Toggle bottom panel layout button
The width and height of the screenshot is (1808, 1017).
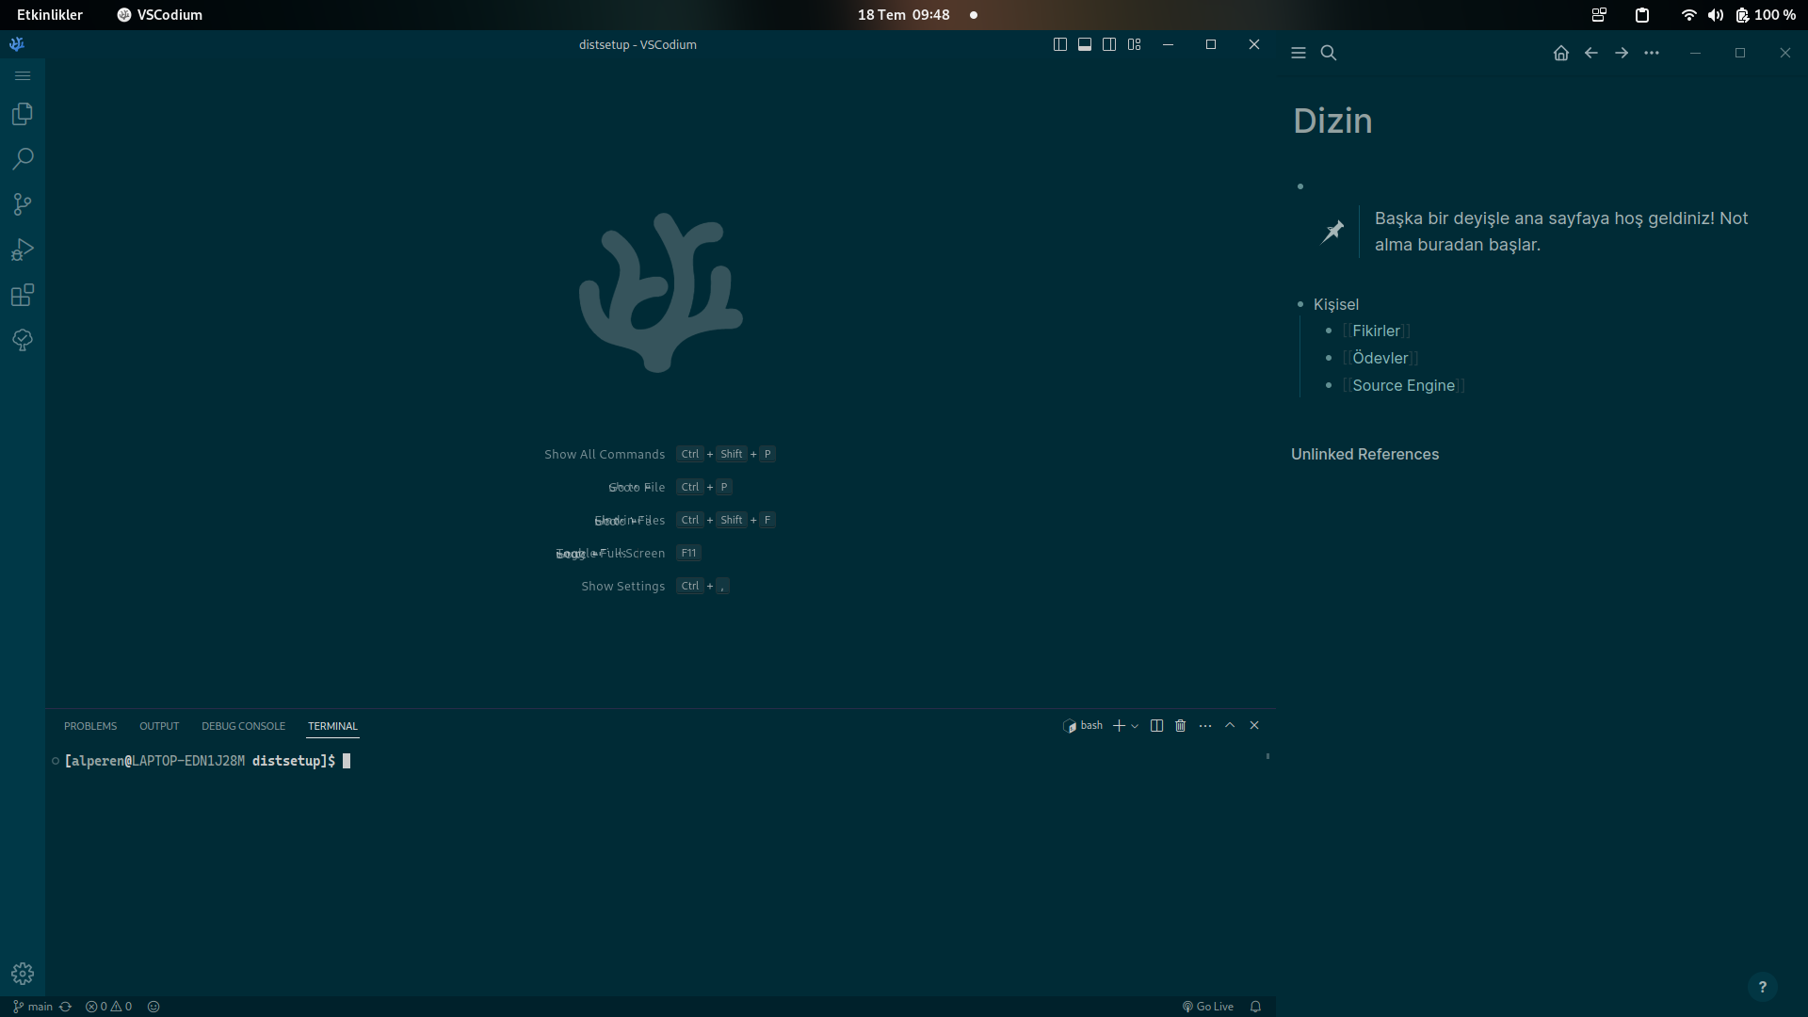(x=1085, y=44)
